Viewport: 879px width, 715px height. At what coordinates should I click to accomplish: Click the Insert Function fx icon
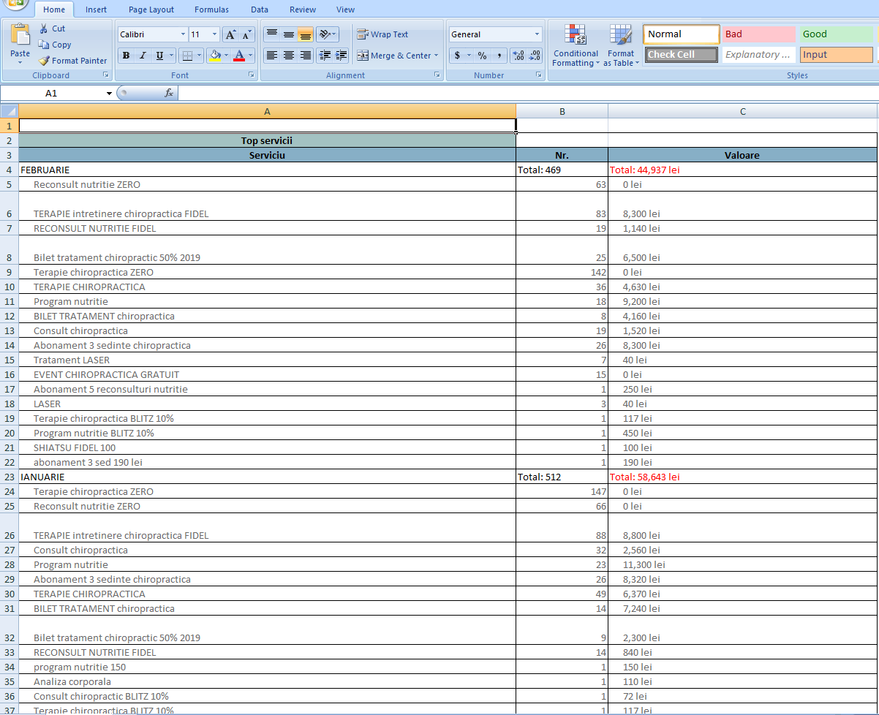pyautogui.click(x=169, y=93)
